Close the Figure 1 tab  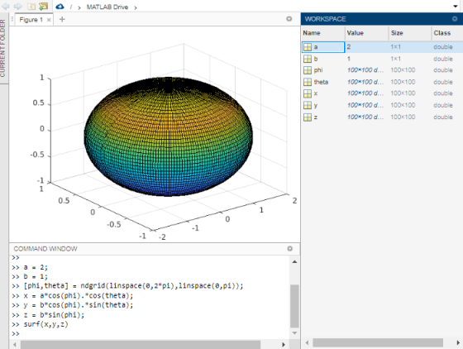pos(49,20)
